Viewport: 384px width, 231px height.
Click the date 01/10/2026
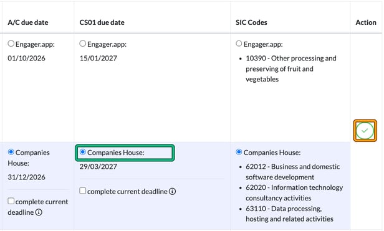coord(26,59)
